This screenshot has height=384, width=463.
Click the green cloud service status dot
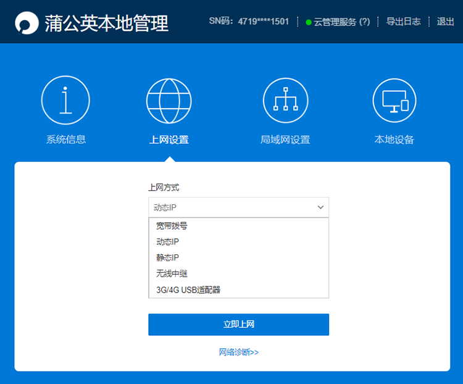tap(309, 22)
